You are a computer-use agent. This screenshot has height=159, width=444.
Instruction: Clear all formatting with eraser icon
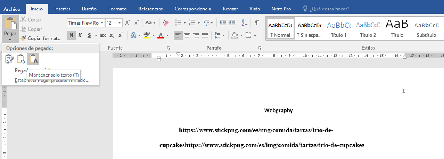(166, 23)
